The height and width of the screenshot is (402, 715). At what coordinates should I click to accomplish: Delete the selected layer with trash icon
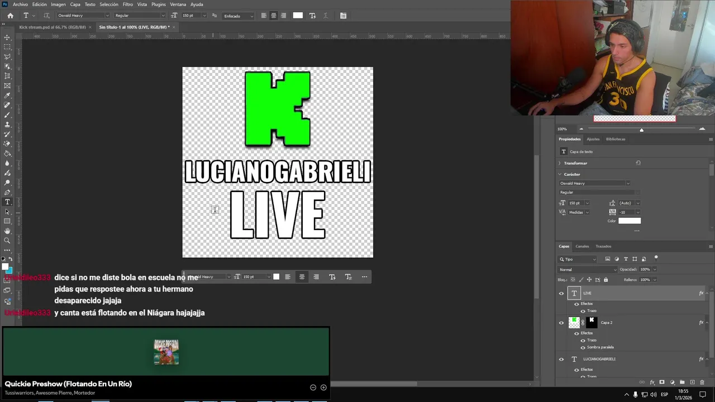click(702, 382)
